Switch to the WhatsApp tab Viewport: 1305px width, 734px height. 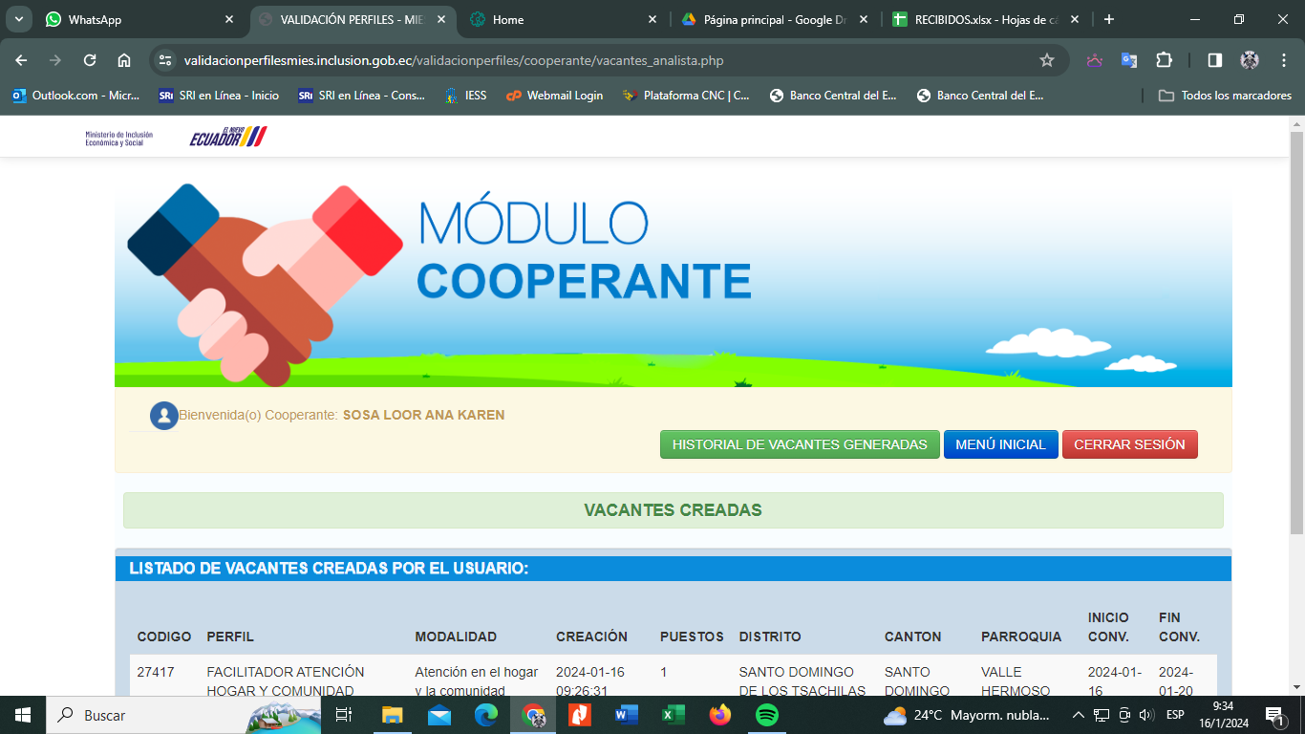point(134,19)
